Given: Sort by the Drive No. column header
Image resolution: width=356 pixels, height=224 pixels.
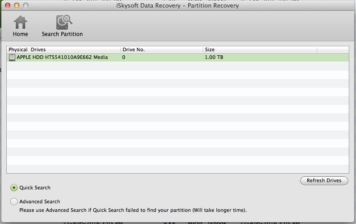Looking at the screenshot, I should [162, 49].
